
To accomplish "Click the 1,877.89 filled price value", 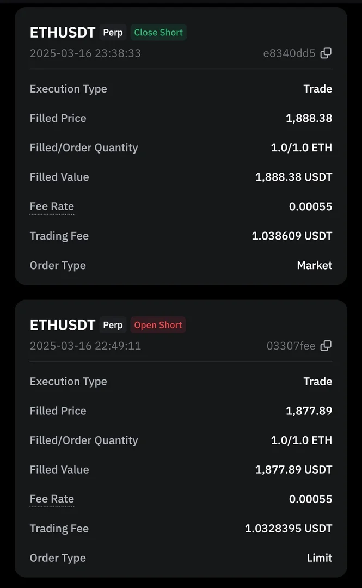I will [309, 411].
